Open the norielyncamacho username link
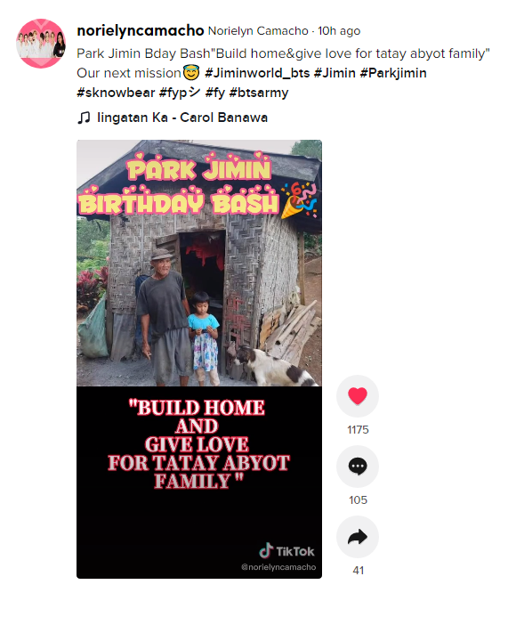 [x=141, y=30]
